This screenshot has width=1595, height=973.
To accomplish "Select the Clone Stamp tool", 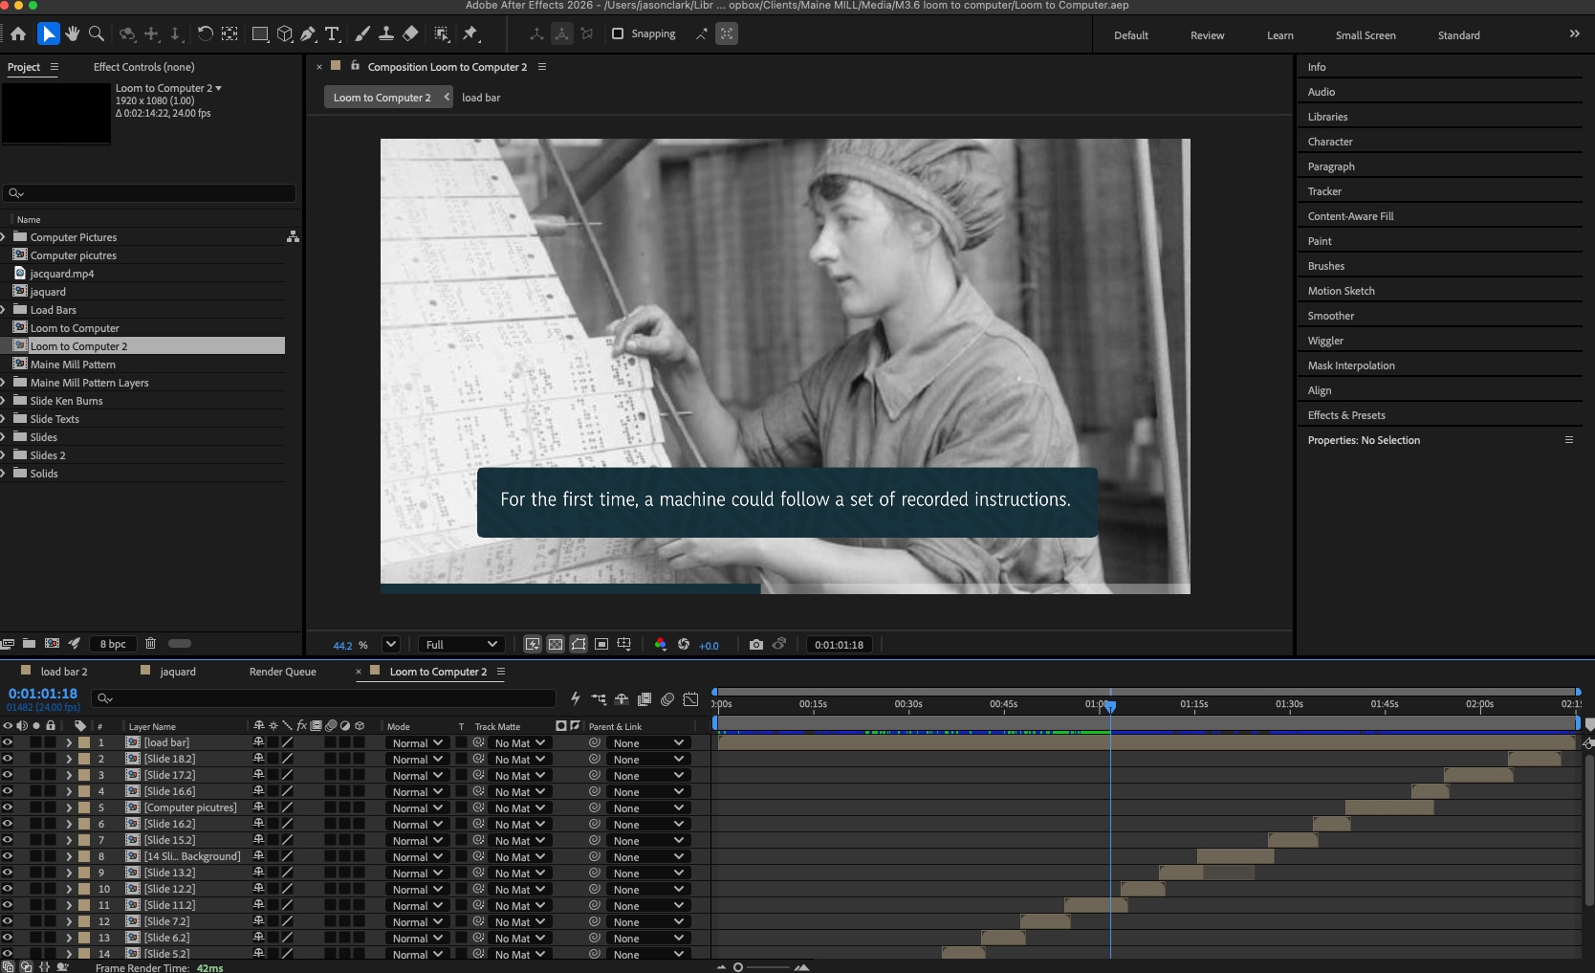I will click(386, 34).
